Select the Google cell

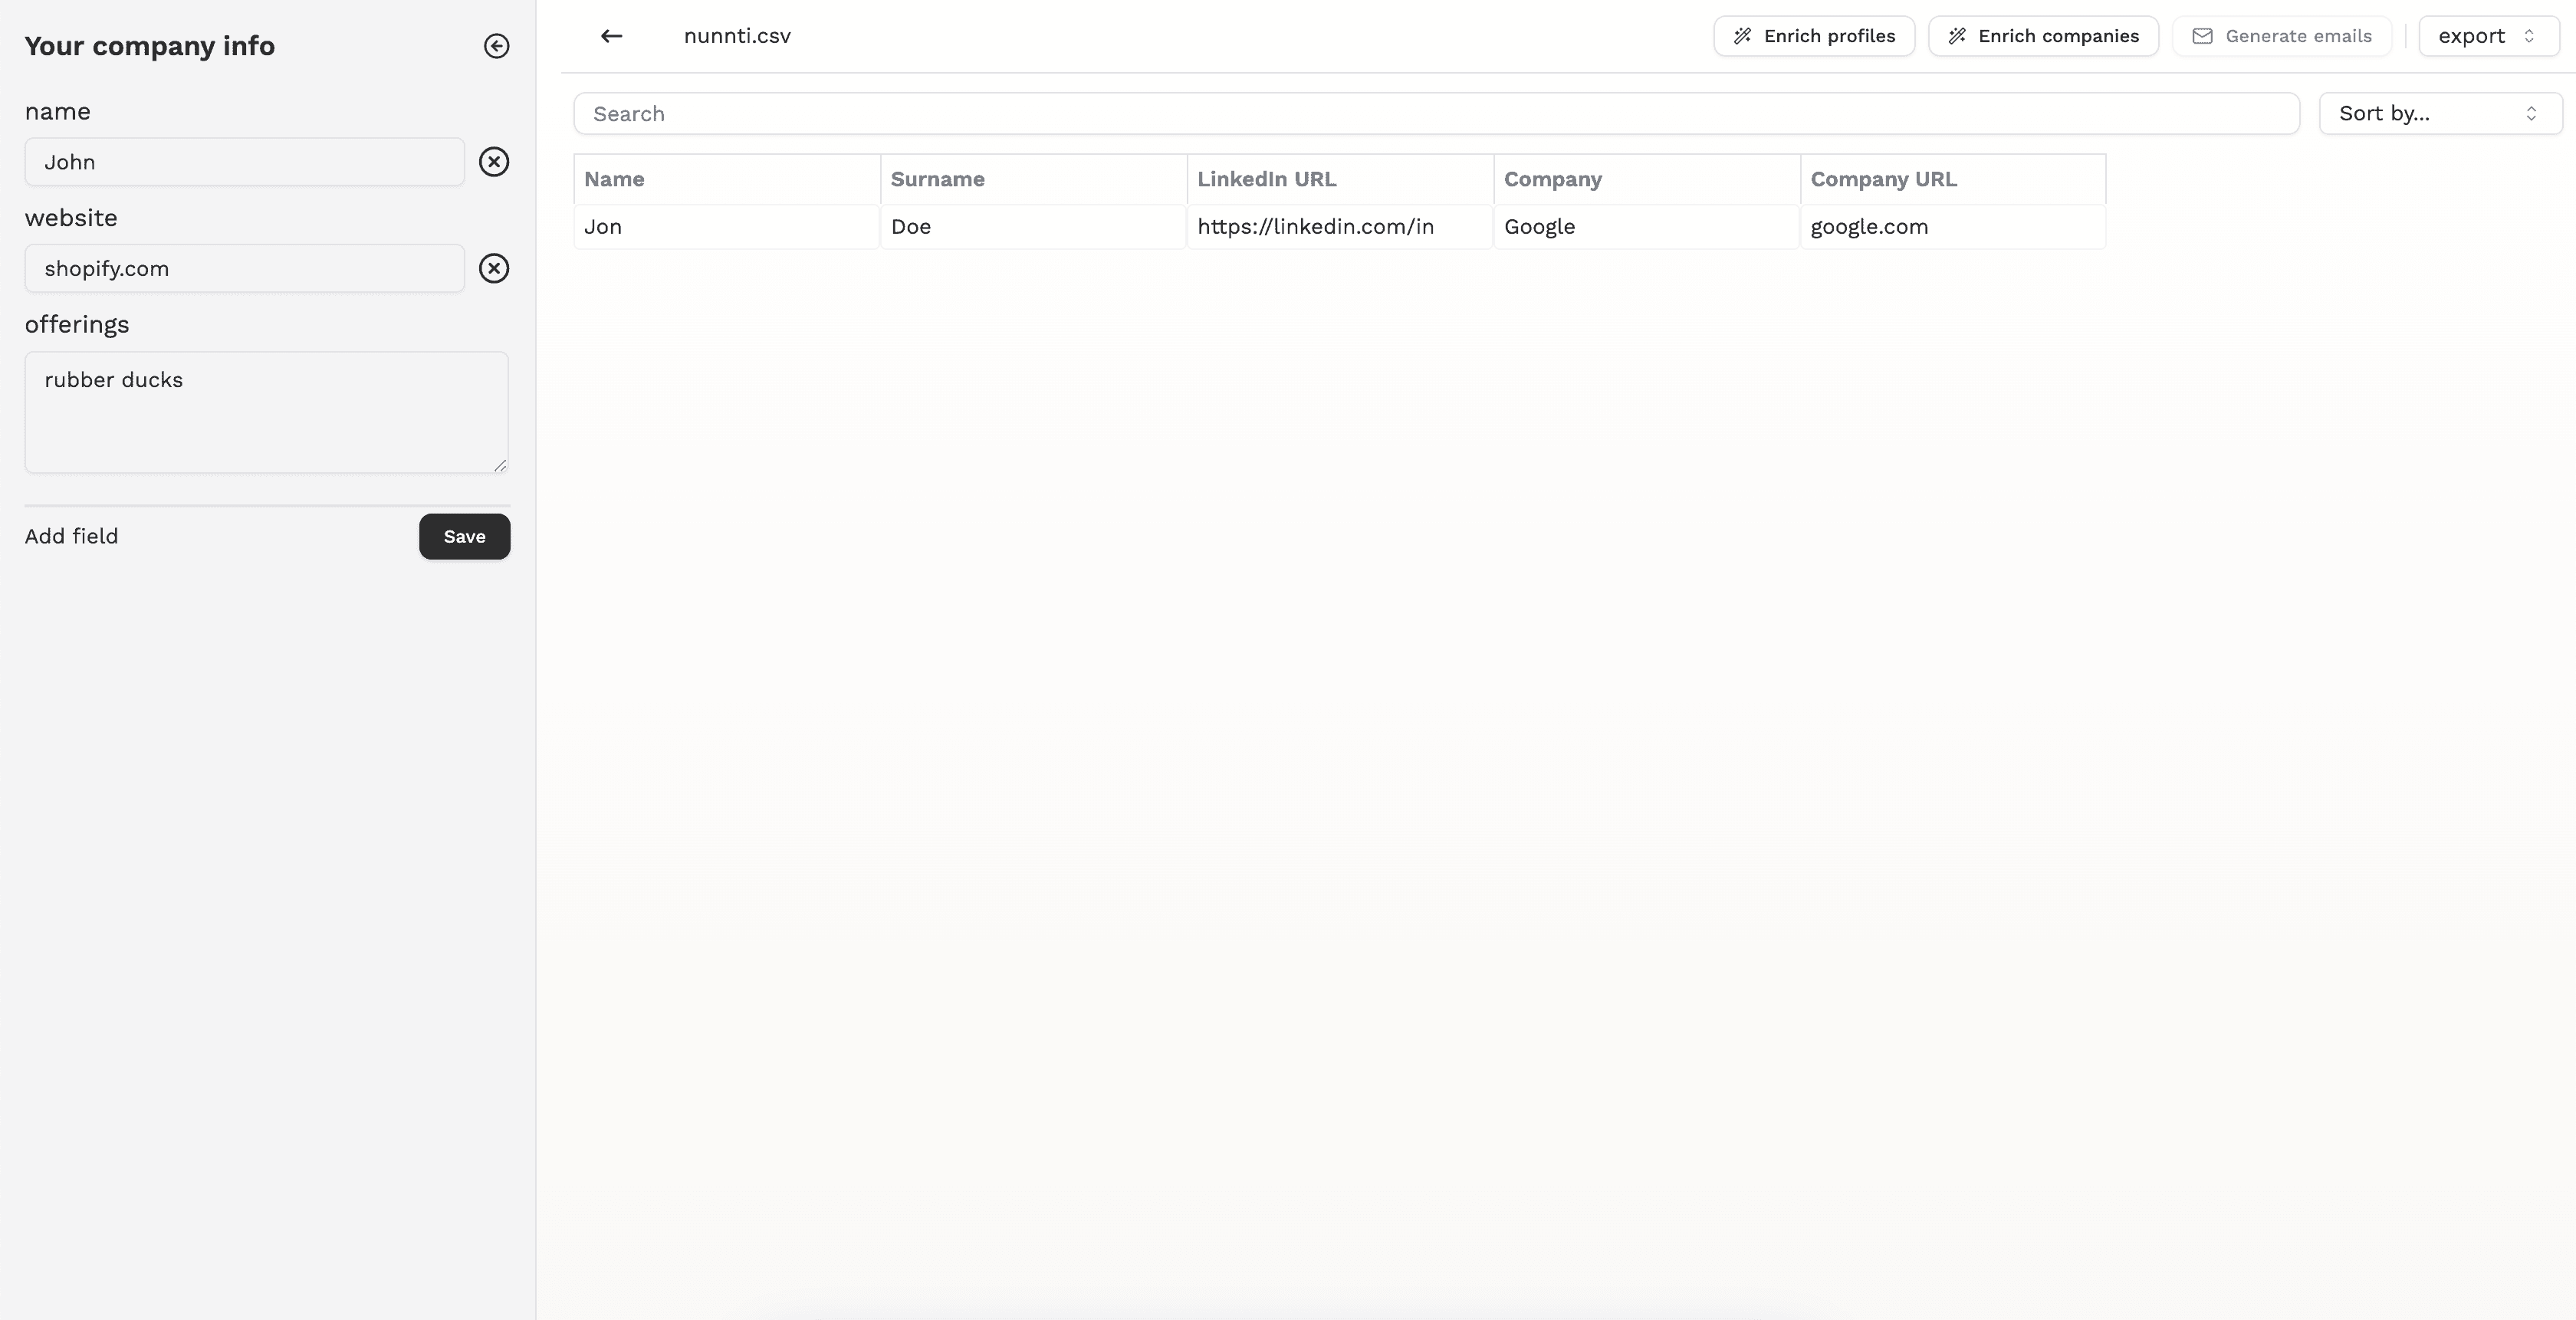click(1647, 227)
